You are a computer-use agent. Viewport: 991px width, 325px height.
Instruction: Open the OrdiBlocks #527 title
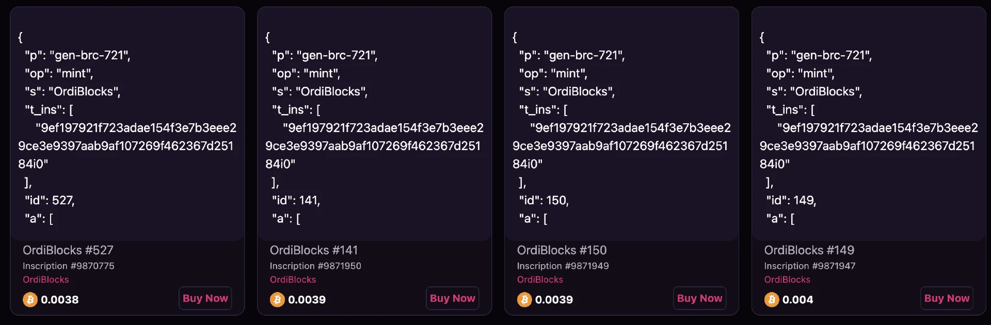coord(68,250)
